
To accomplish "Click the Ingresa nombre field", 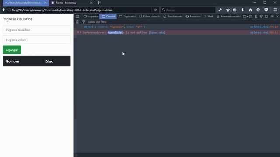I will coord(37,30).
